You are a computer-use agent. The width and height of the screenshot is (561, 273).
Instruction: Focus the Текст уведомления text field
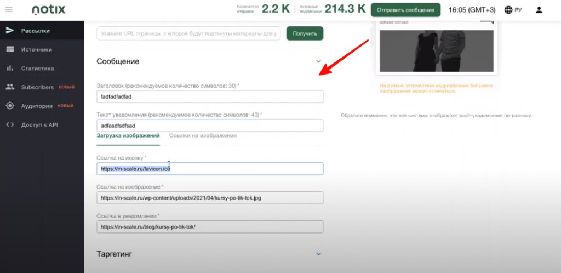210,126
